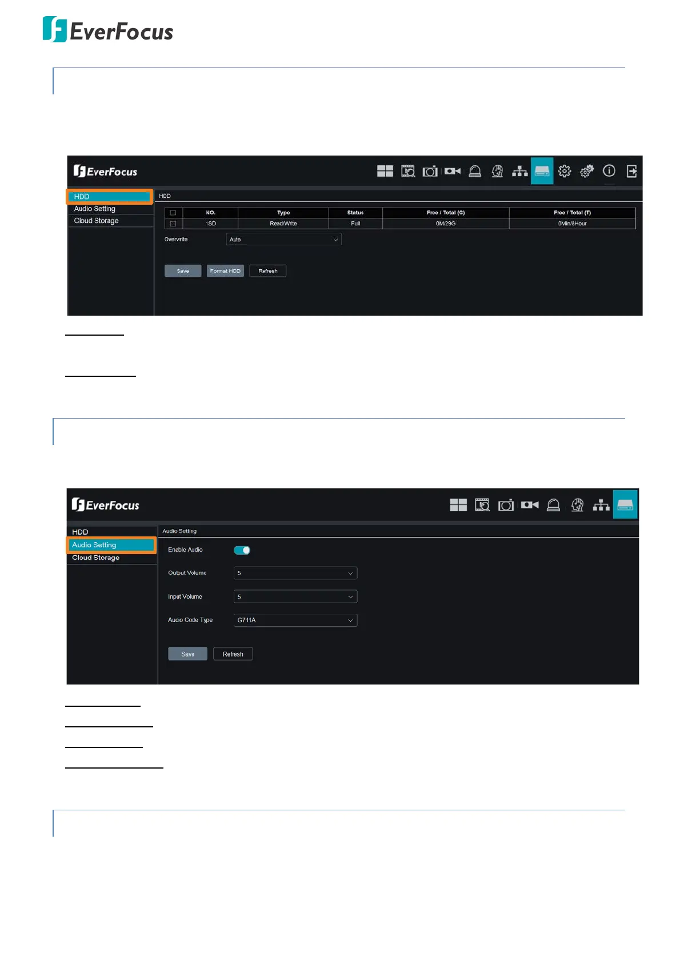Image resolution: width=680 pixels, height=963 pixels.
Task: Select the orange-highlighted HDD menu item
Action: pos(110,197)
